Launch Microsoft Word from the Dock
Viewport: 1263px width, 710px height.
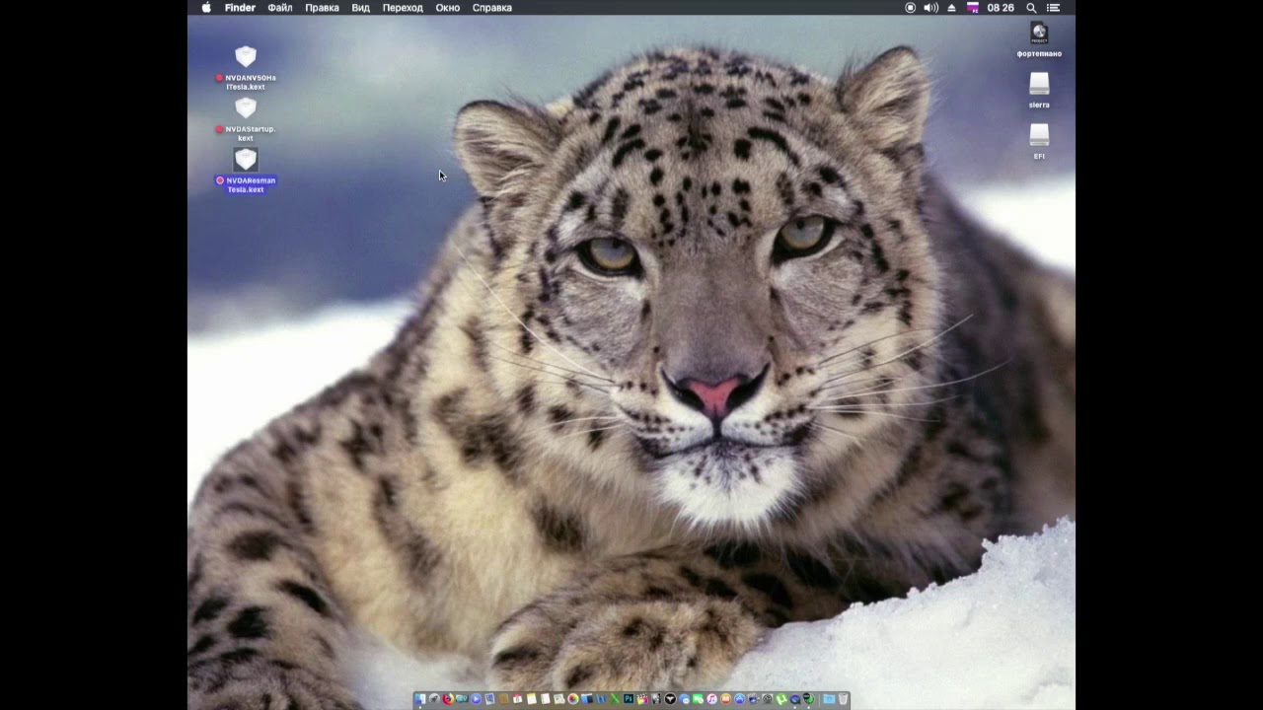(x=601, y=699)
